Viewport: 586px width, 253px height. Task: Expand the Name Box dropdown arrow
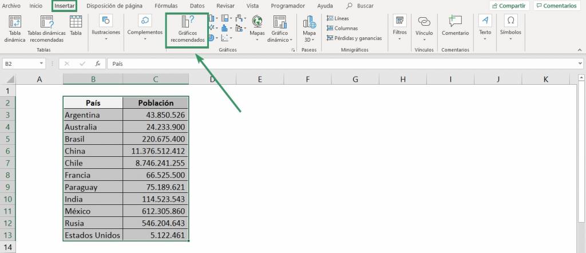41,64
